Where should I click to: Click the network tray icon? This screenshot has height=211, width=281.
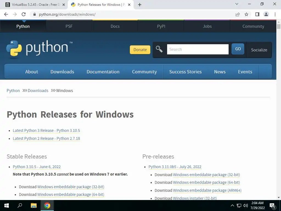point(239,206)
